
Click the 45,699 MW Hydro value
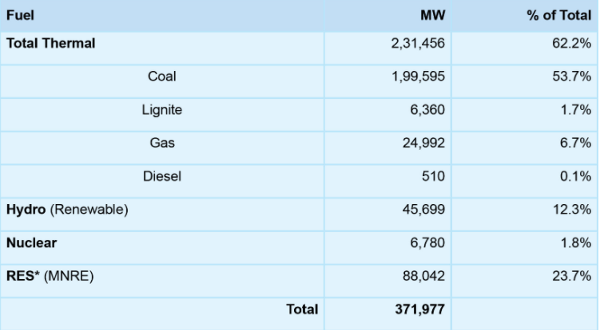[423, 210]
